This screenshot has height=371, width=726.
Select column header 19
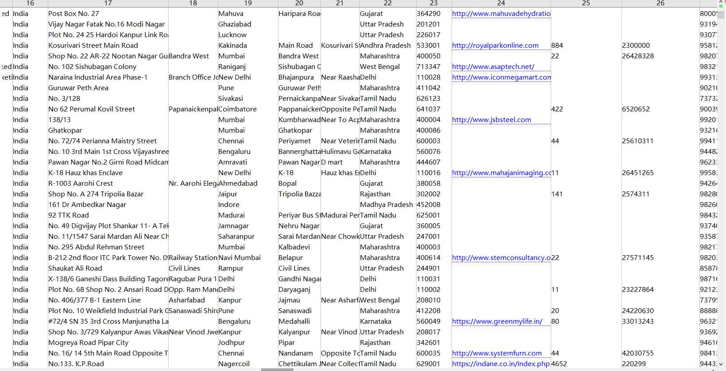tap(248, 3)
